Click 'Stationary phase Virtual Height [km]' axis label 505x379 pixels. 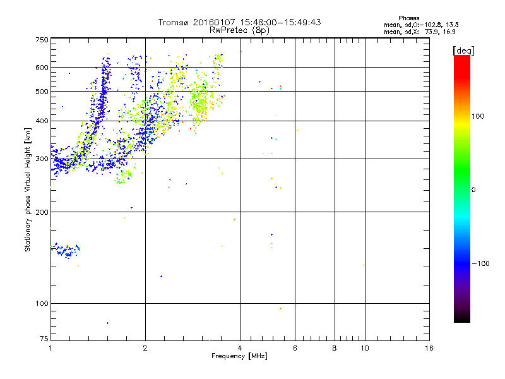[27, 189]
